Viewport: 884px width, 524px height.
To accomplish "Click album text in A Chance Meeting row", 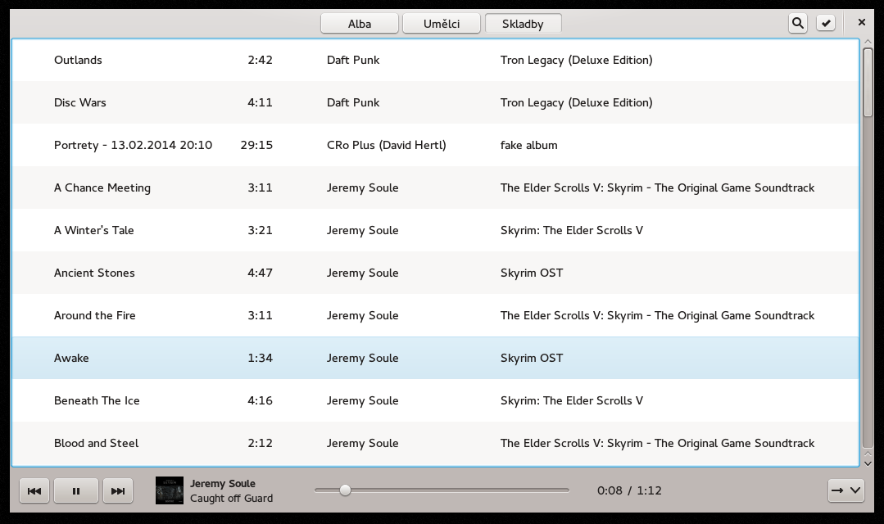I will 657,188.
